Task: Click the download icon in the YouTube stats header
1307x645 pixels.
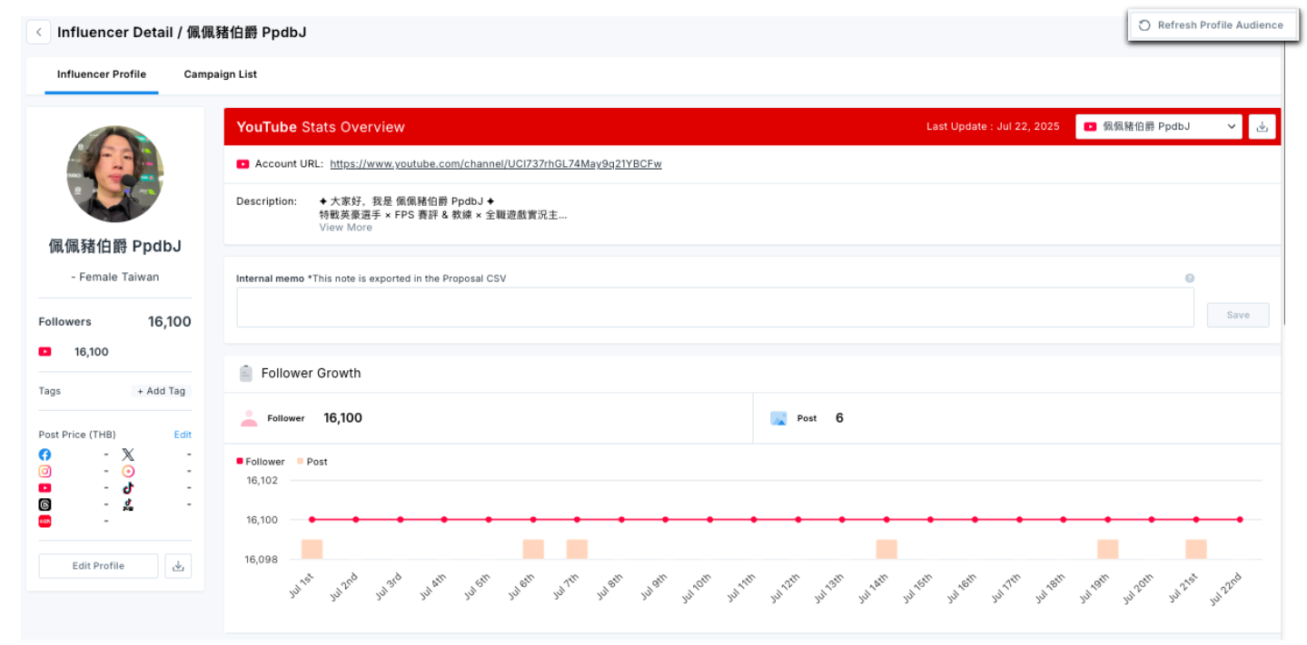Action: click(1262, 127)
